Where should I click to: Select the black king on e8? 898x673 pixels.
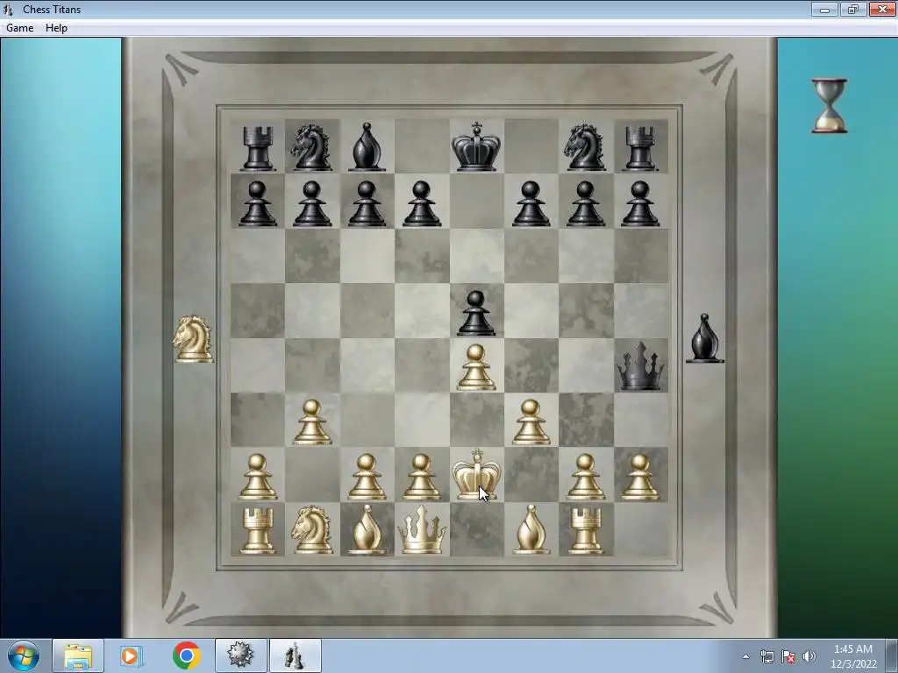click(476, 146)
